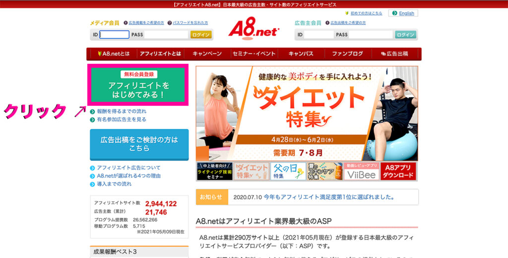Open 報酬を得るまでの流れ link
The width and height of the screenshot is (508, 258).
tap(122, 111)
